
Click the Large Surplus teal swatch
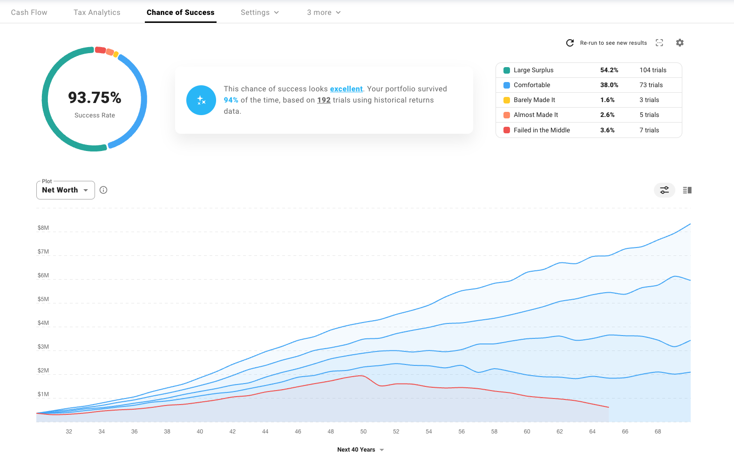(x=507, y=70)
